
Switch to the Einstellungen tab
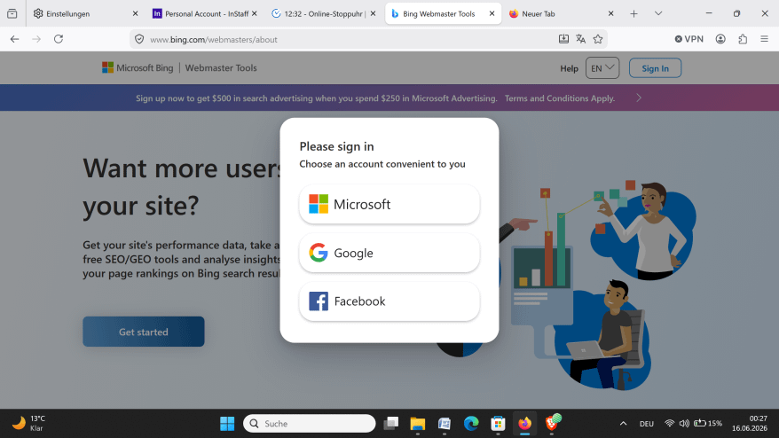coord(80,14)
